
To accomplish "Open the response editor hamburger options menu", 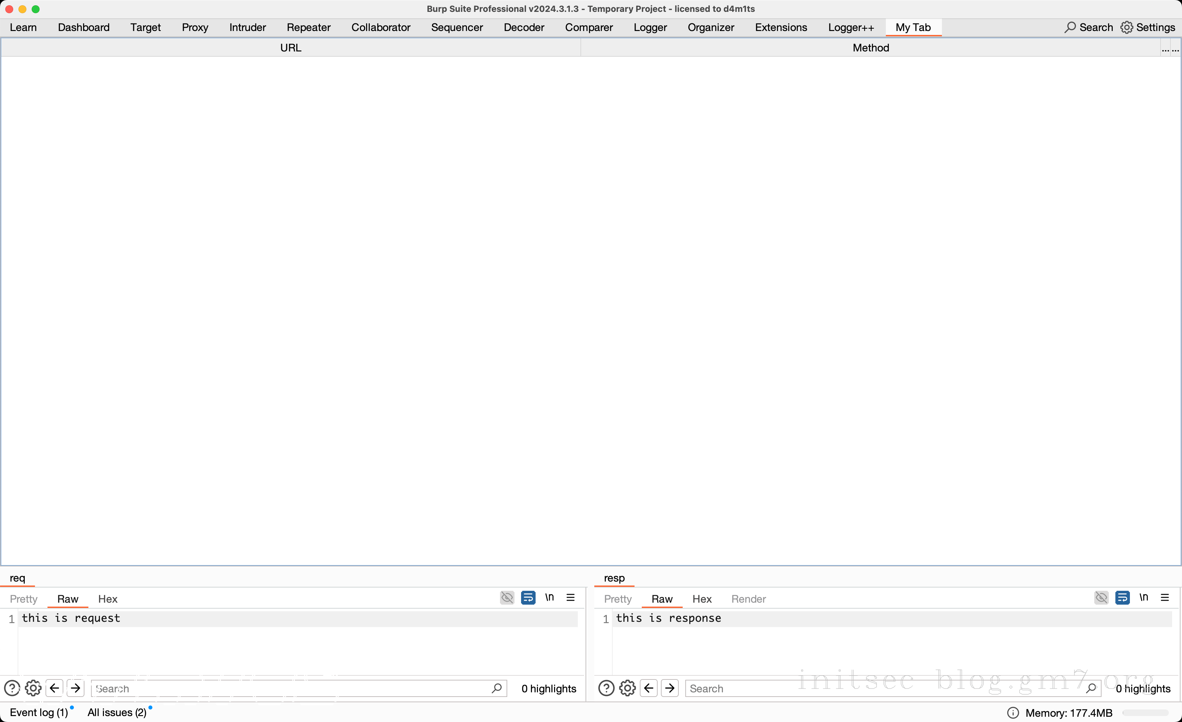I will (x=1165, y=598).
